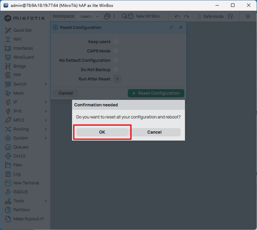Image resolution: width=257 pixels, height=230 pixels.
Task: Click the redo arrow in toolbar
Action: (186, 16)
